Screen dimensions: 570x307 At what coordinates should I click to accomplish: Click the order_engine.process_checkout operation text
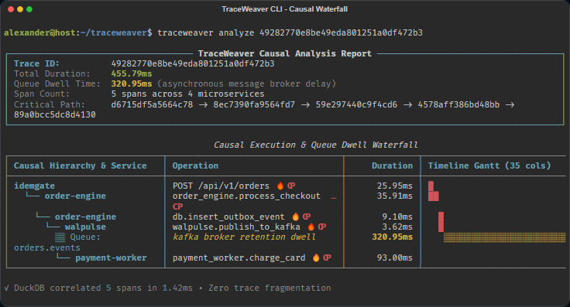(246, 196)
